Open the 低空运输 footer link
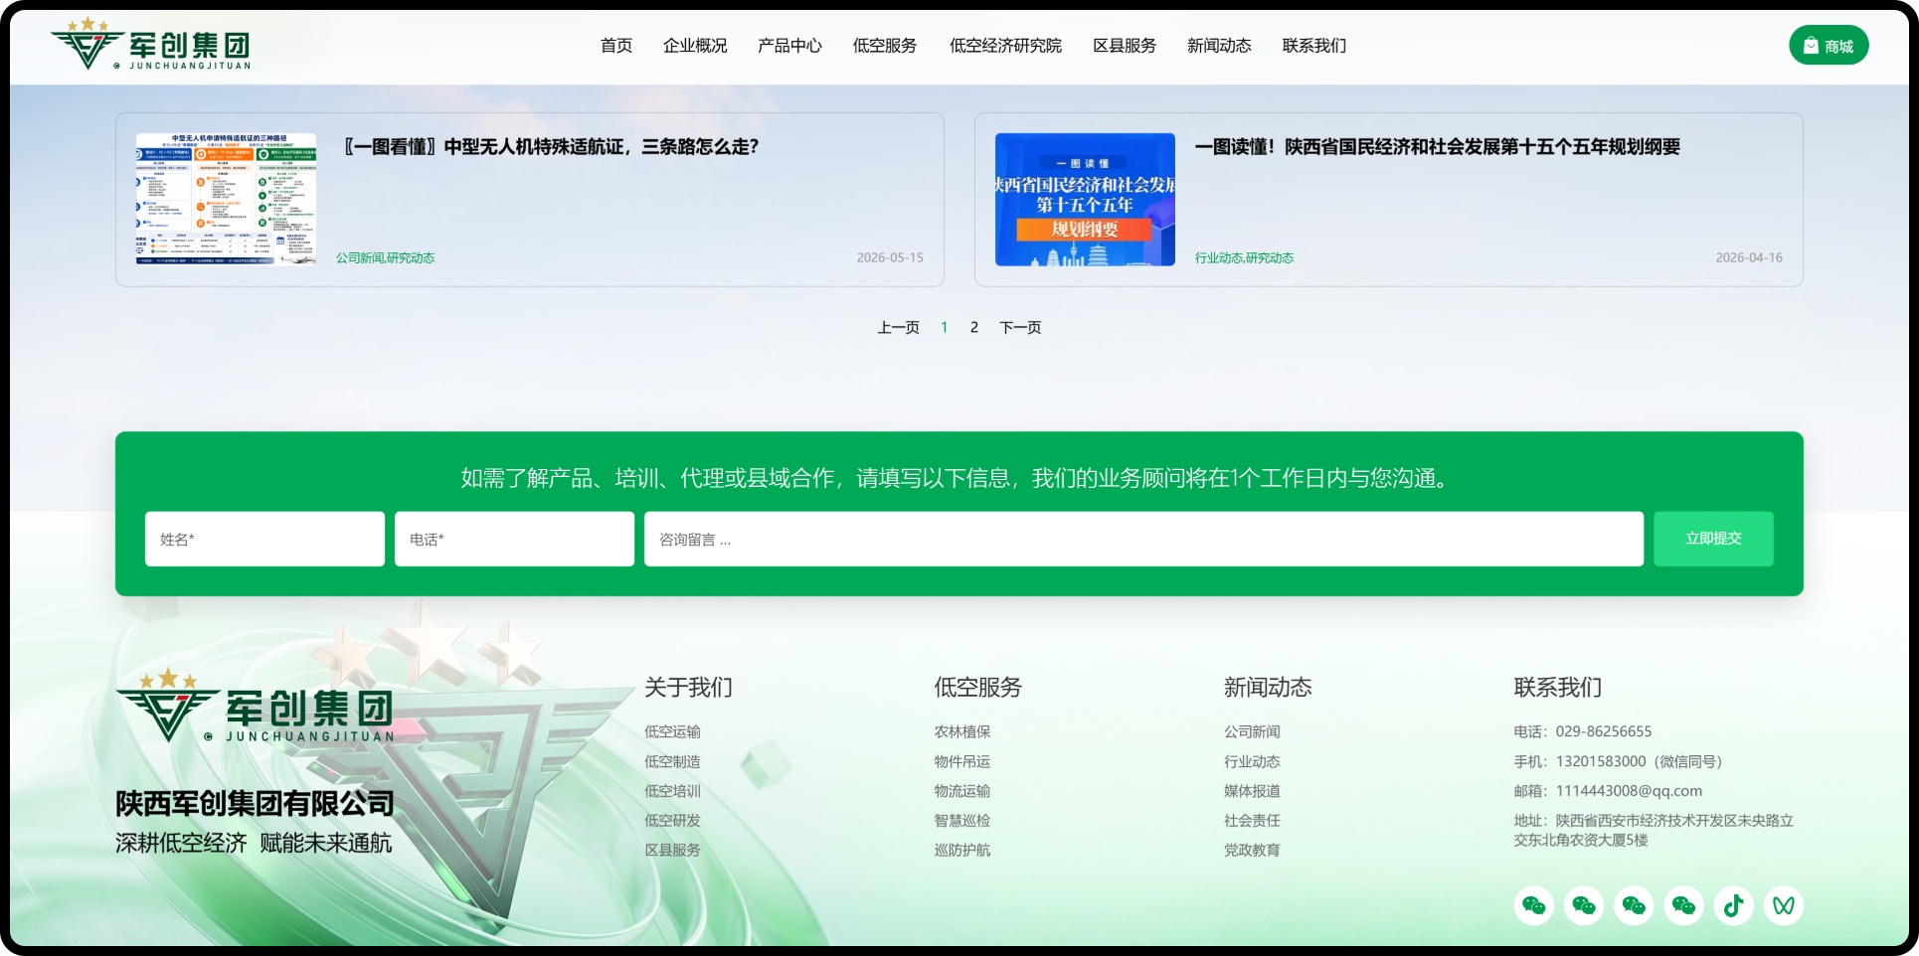Viewport: 1919px width, 956px height. (672, 731)
